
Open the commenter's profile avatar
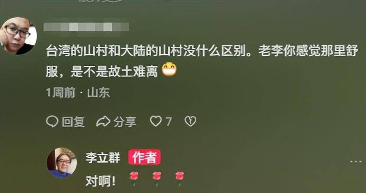tap(18, 35)
